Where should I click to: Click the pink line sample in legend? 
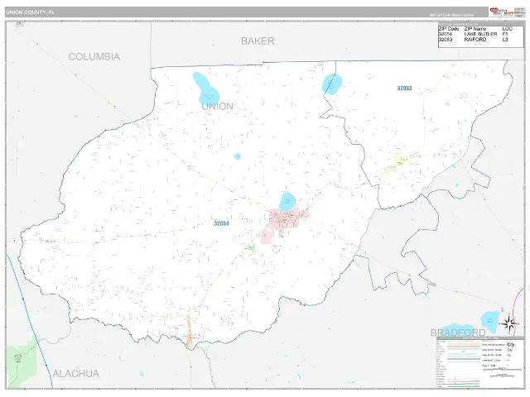(x=463, y=347)
